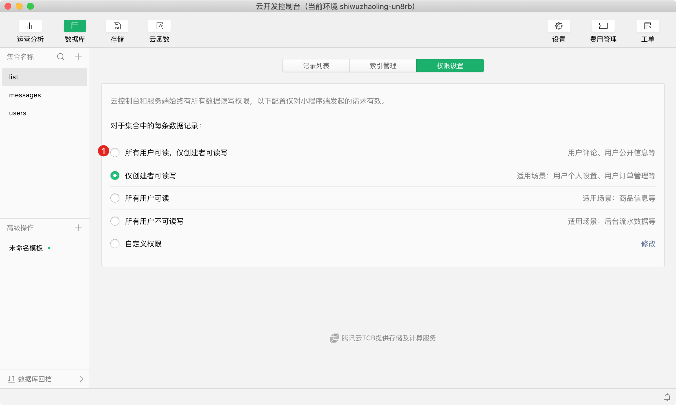
Task: Expand 数据库回档 with the chevron arrow
Action: coord(81,379)
